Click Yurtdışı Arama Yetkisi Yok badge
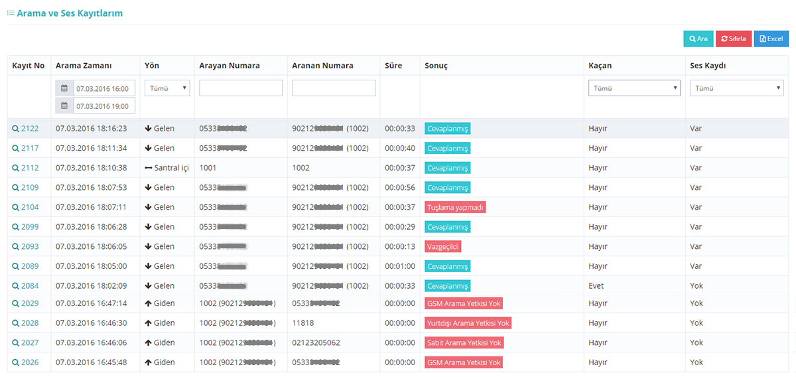Screen dimensions: 796x377 (468, 323)
